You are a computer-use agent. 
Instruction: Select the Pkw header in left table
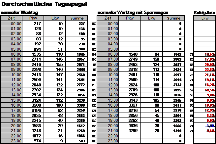point(33,19)
